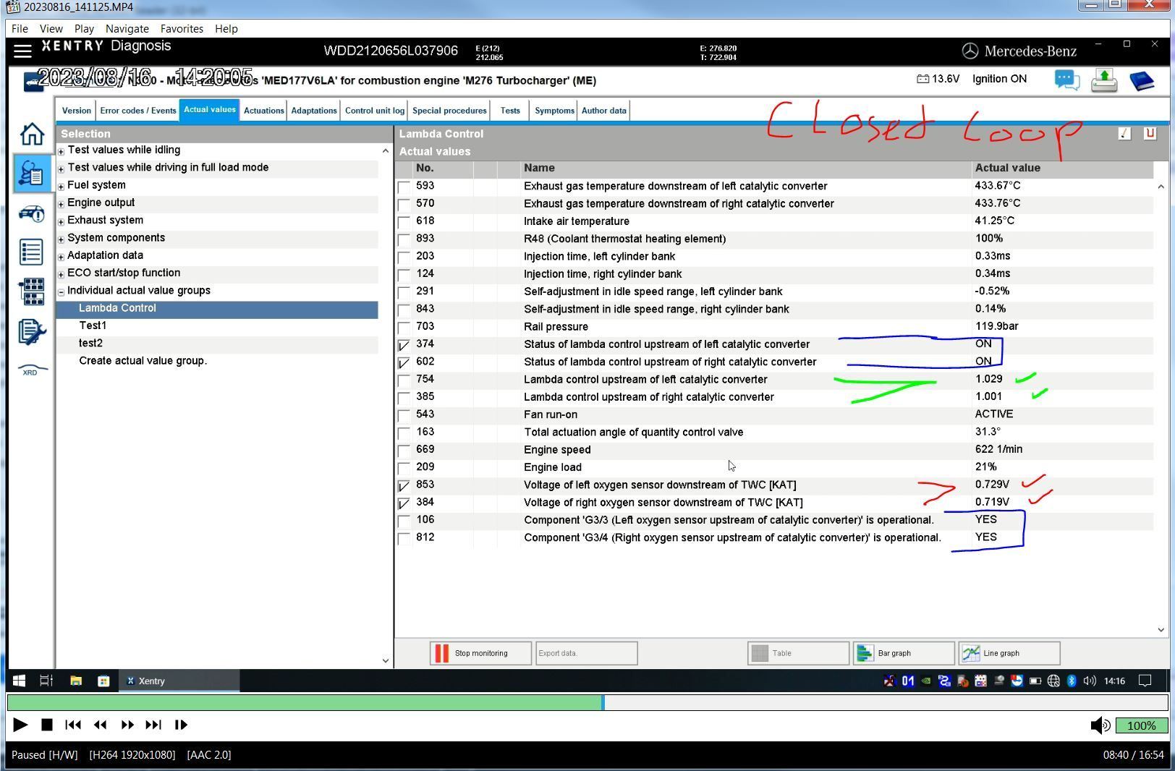1175x771 pixels.
Task: Open the Line graph view button
Action: [1009, 653]
